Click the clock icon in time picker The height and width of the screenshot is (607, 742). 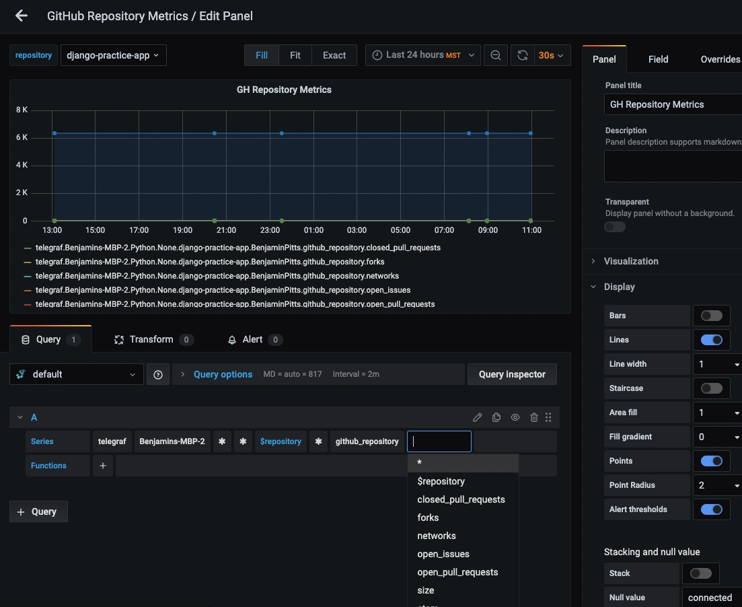(377, 55)
